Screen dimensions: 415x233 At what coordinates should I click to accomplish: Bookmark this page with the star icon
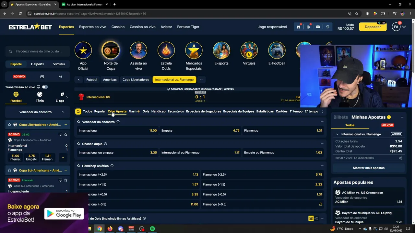pyautogui.click(x=357, y=14)
